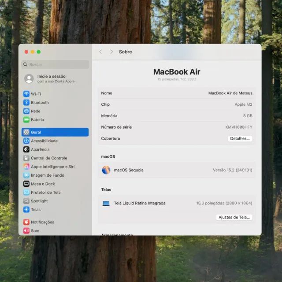Click the red close window button
Image resolution: width=282 pixels, height=282 pixels.
tap(26, 52)
